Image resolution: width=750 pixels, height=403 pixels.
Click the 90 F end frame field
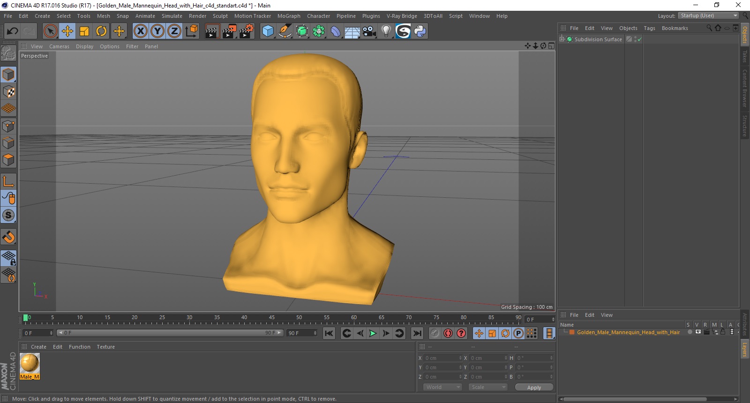pos(302,333)
